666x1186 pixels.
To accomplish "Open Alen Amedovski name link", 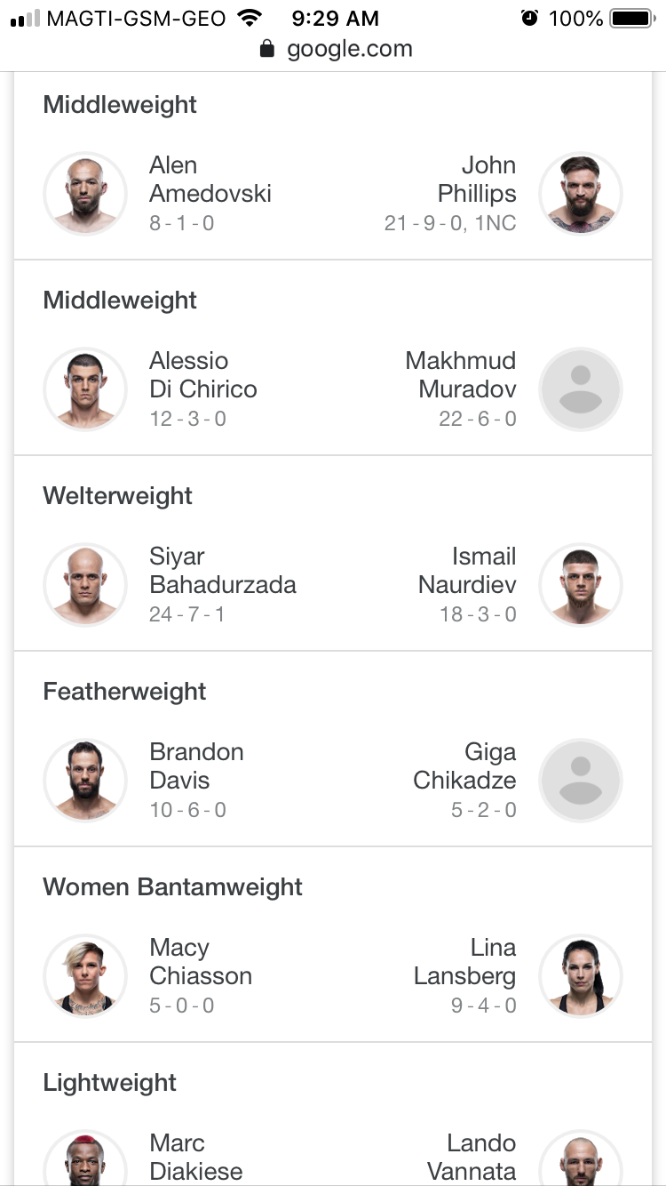I will (x=210, y=180).
